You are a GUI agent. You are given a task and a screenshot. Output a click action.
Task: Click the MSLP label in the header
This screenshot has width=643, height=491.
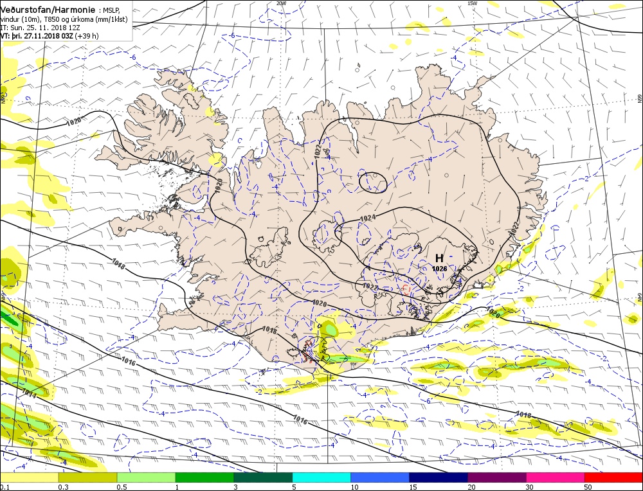click(111, 10)
